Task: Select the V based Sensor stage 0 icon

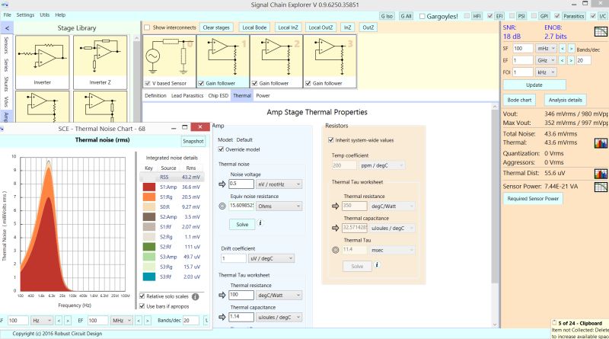Action: pyautogui.click(x=169, y=57)
